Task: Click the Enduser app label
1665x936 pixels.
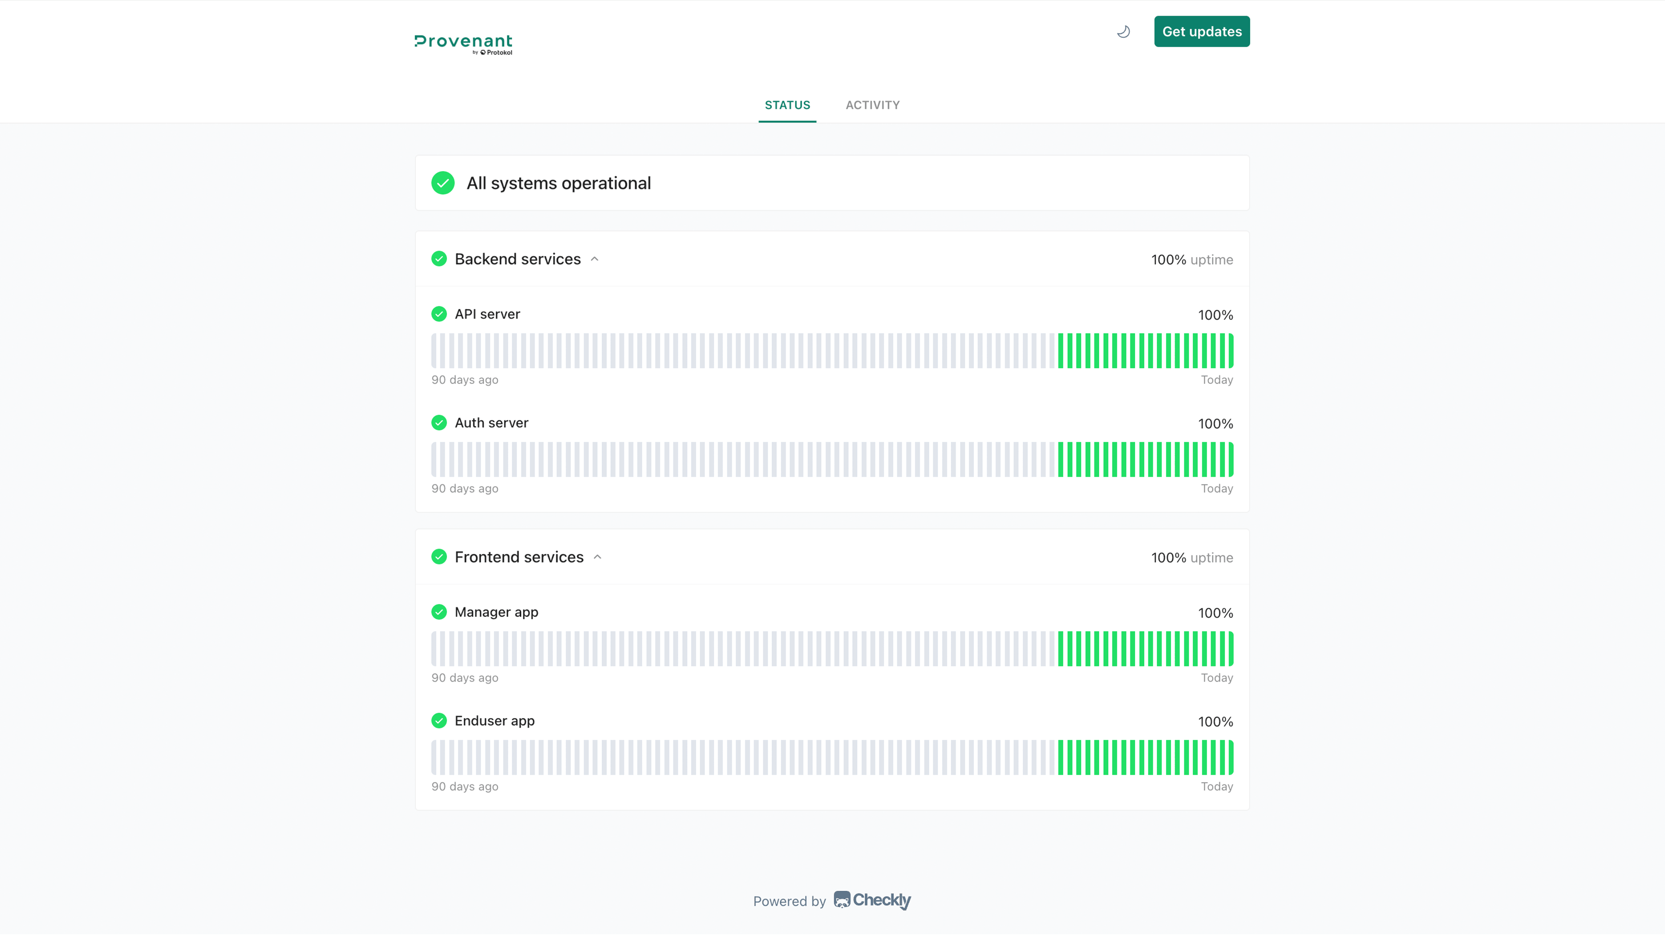Action: 494,721
